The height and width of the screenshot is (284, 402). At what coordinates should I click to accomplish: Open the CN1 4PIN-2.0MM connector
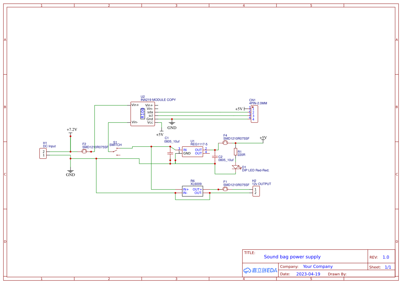click(x=254, y=114)
